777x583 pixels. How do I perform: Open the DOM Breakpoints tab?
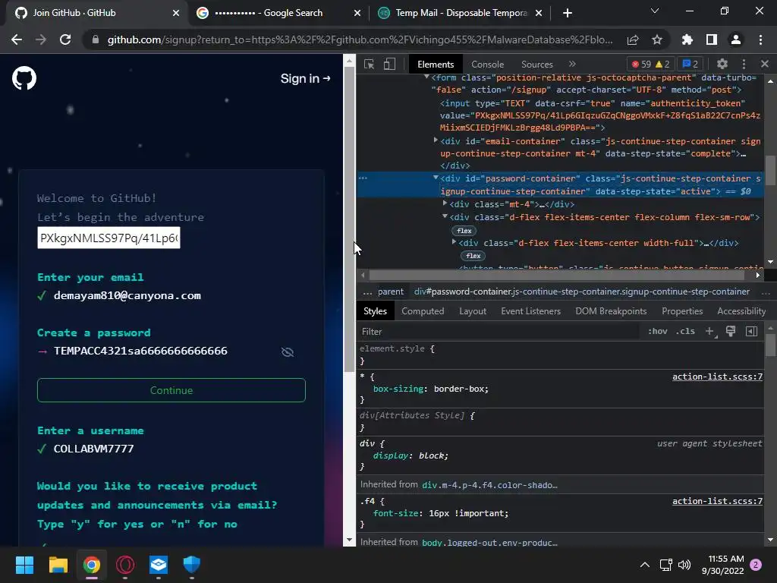click(x=611, y=311)
